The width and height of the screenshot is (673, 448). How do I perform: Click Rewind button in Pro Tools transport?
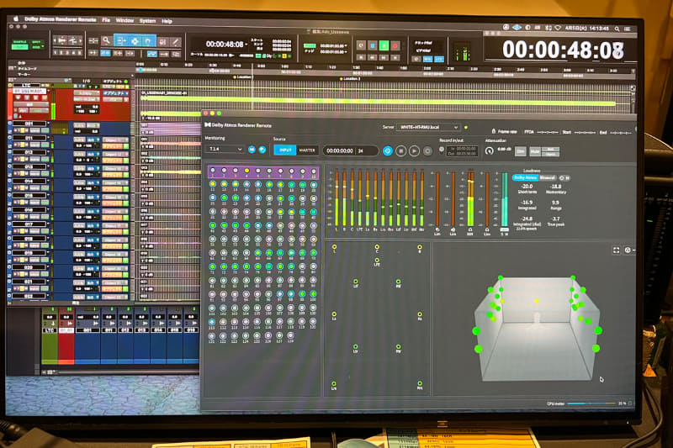[373, 57]
